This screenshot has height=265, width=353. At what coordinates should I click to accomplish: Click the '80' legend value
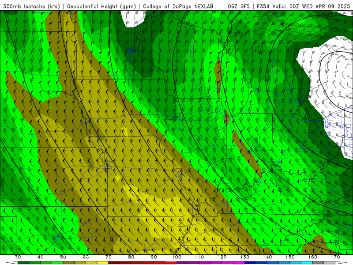pos(131,257)
